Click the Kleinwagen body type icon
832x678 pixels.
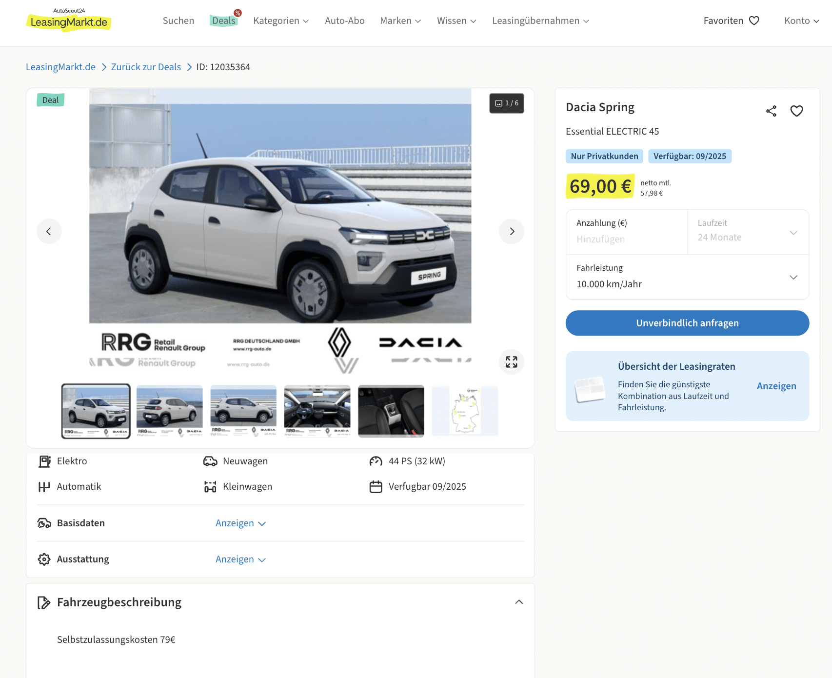[x=210, y=486]
